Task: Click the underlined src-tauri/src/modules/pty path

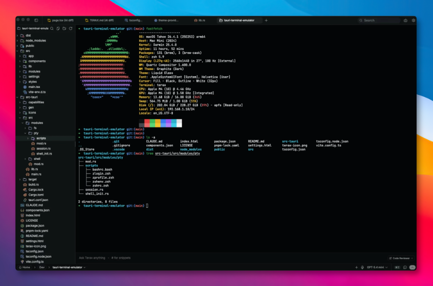Action: 177,154
